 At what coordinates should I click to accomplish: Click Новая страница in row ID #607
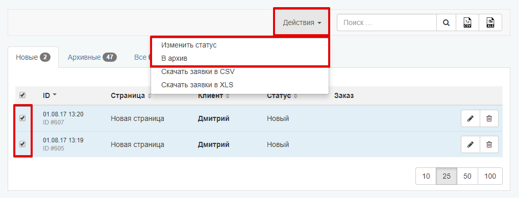pyautogui.click(x=137, y=118)
